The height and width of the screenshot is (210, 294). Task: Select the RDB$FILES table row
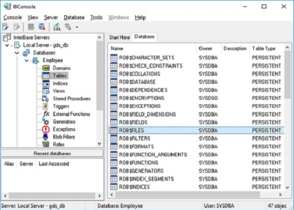pyautogui.click(x=197, y=130)
